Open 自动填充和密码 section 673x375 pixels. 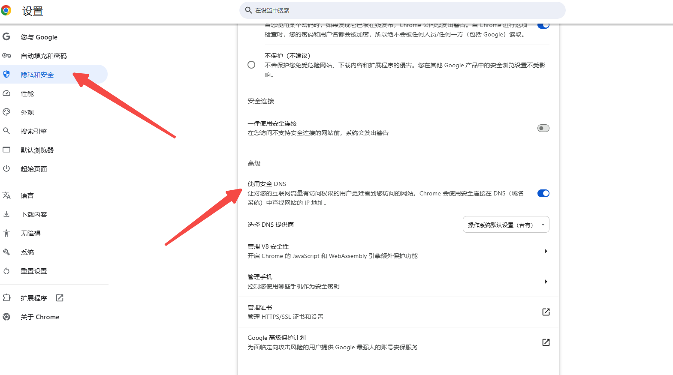(x=54, y=56)
